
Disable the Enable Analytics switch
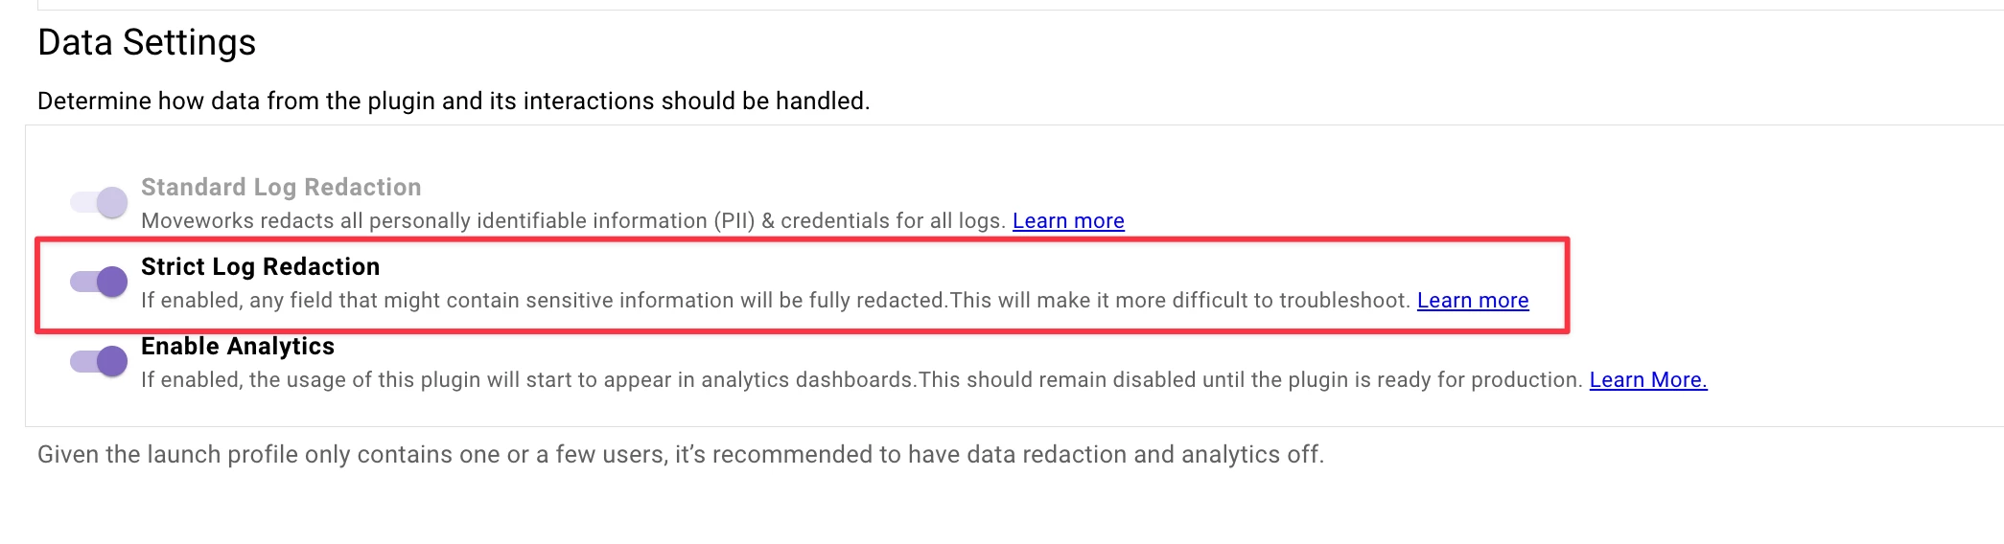click(x=99, y=361)
